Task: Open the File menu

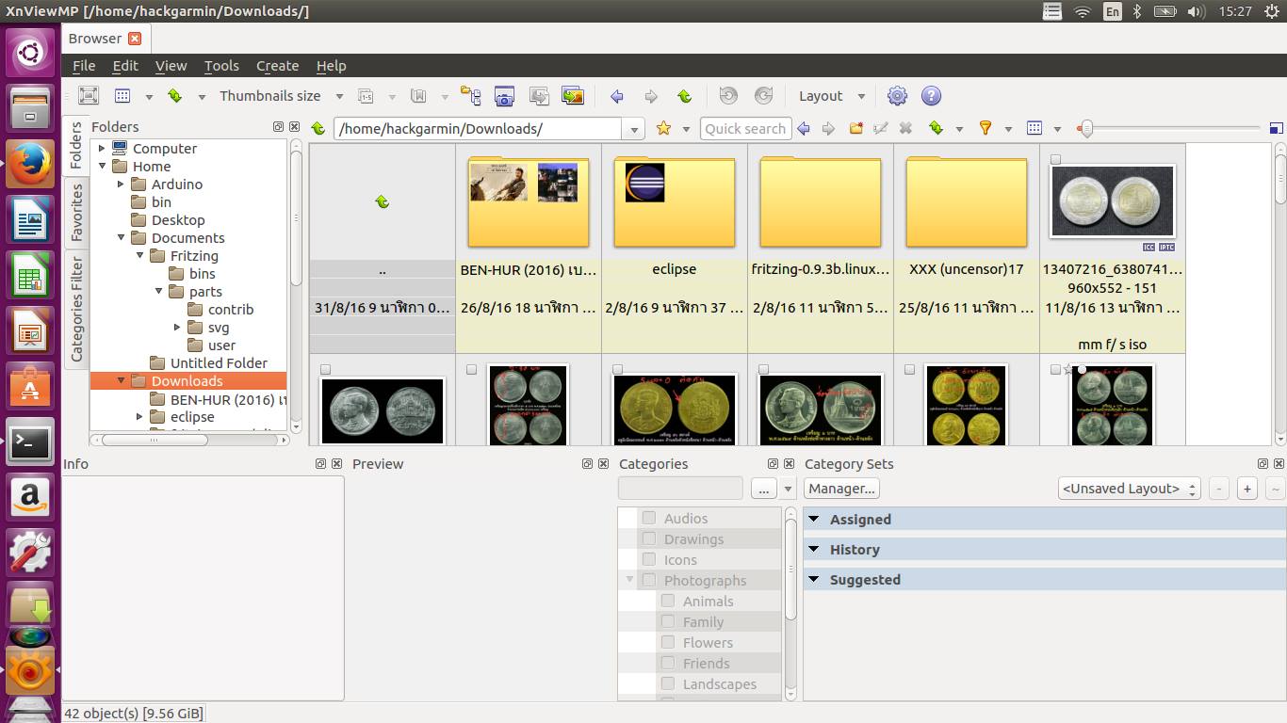Action: [84, 66]
